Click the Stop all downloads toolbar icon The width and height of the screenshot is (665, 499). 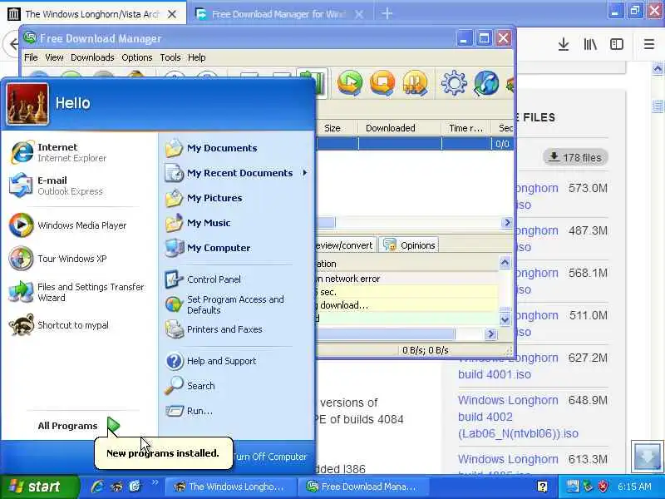point(382,82)
